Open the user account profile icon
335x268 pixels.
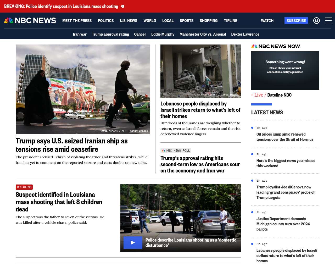tap(316, 20)
